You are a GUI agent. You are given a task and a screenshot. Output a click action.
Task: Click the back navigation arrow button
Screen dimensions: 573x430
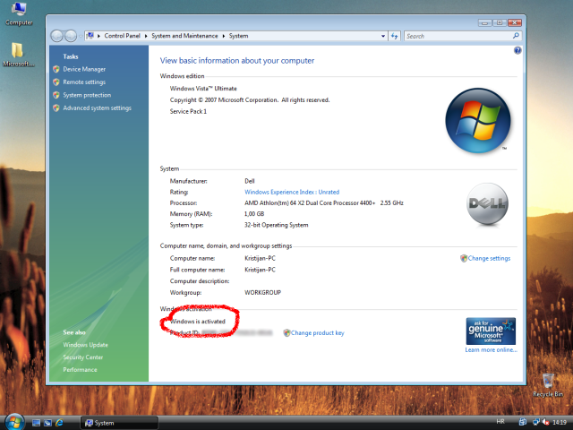pyautogui.click(x=56, y=36)
